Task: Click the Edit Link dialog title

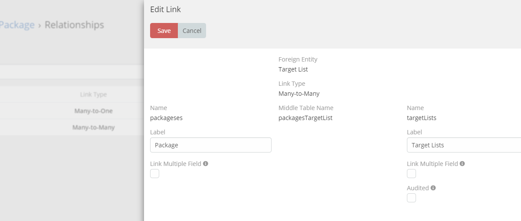Action: (165, 10)
